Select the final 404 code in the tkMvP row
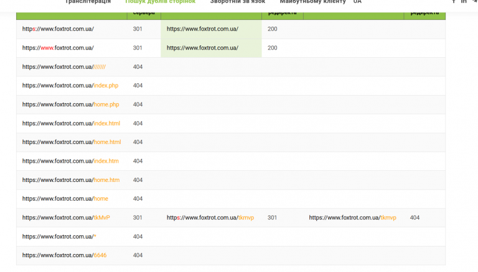Screen dimensions: 478x272 pyautogui.click(x=415, y=217)
